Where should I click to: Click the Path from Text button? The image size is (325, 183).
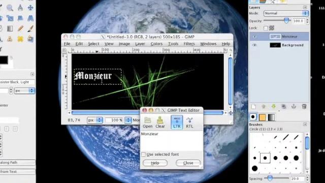(17, 172)
